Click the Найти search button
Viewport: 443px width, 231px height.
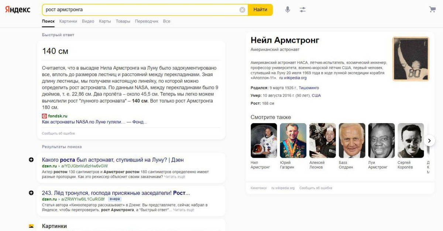260,10
